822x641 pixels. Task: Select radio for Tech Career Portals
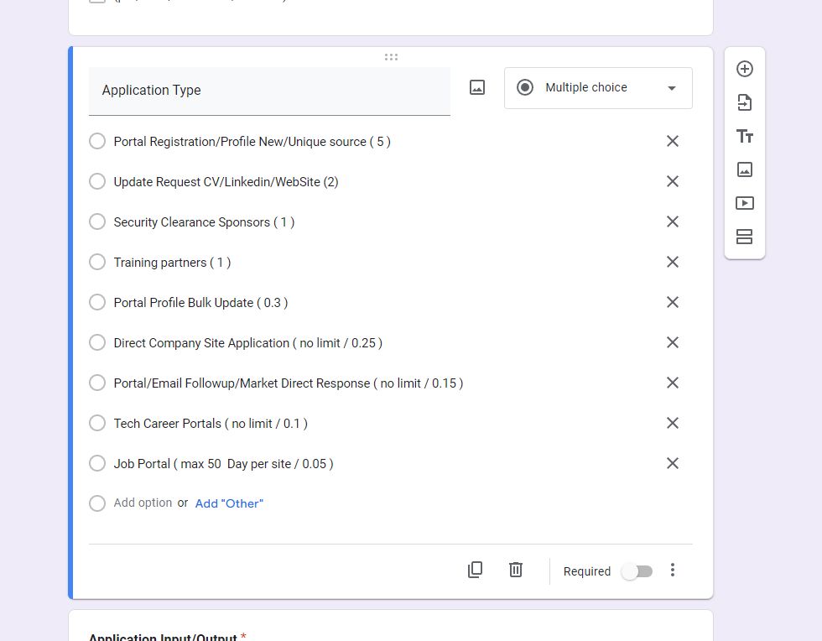click(97, 423)
